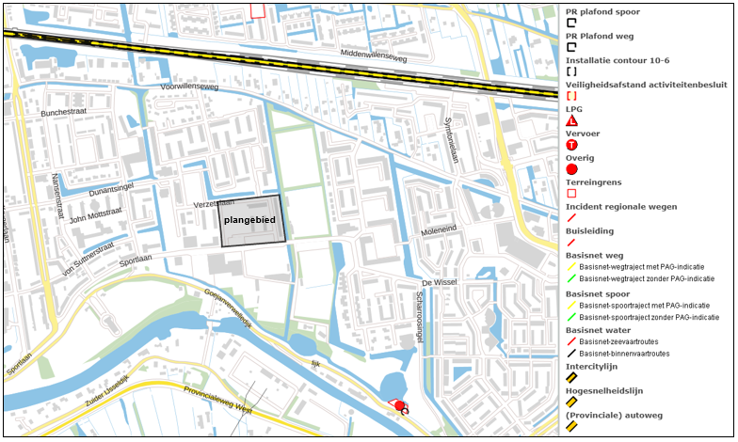This screenshot has height=442, width=738.
Task: Click the De Wissel street label
Action: click(x=439, y=282)
